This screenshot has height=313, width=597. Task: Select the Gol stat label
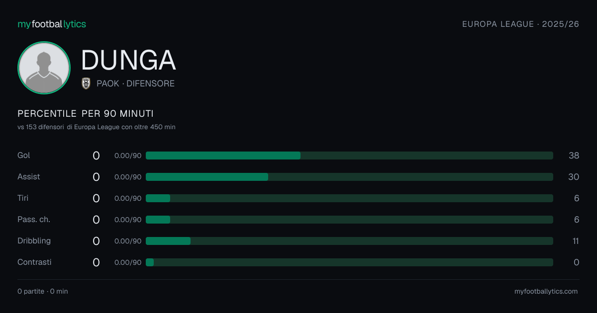point(24,156)
